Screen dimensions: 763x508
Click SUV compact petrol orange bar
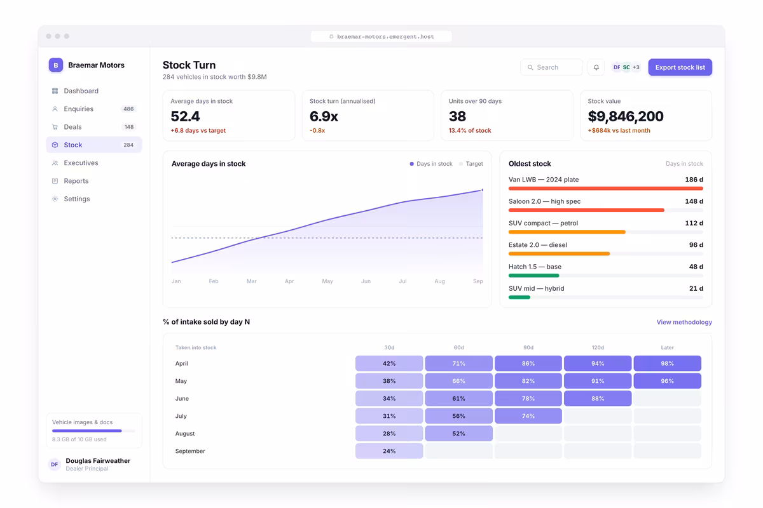tap(567, 232)
